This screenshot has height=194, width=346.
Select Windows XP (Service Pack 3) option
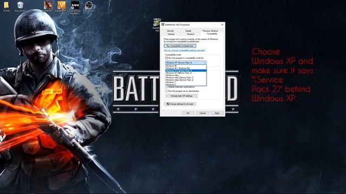tap(186, 73)
